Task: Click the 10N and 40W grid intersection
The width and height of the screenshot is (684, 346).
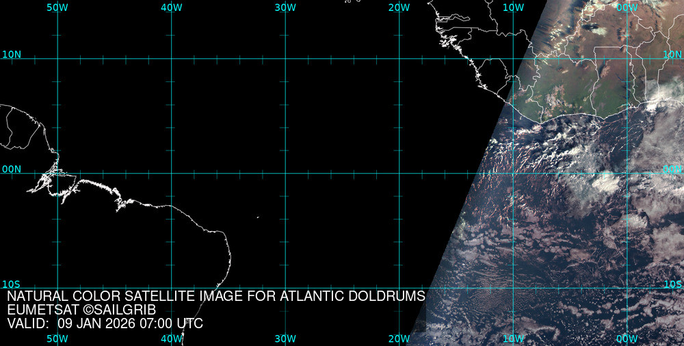Action: pos(171,59)
